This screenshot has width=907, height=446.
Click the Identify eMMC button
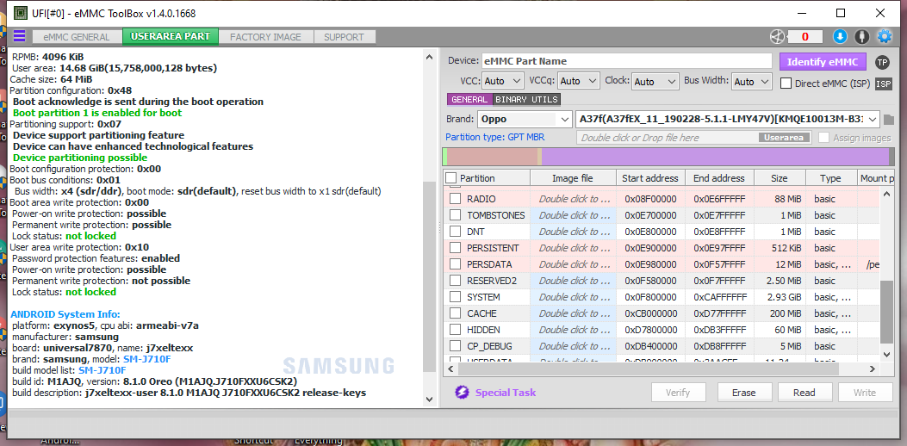(823, 62)
